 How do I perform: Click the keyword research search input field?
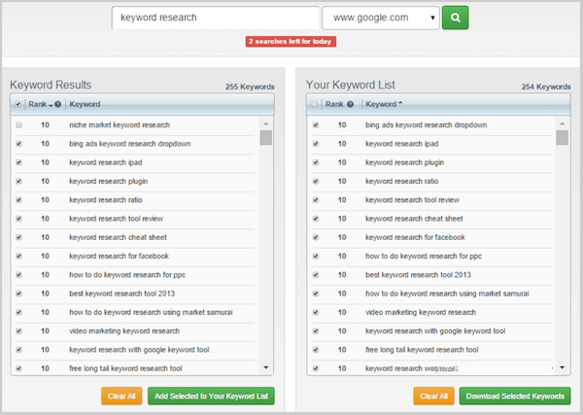[x=216, y=17]
